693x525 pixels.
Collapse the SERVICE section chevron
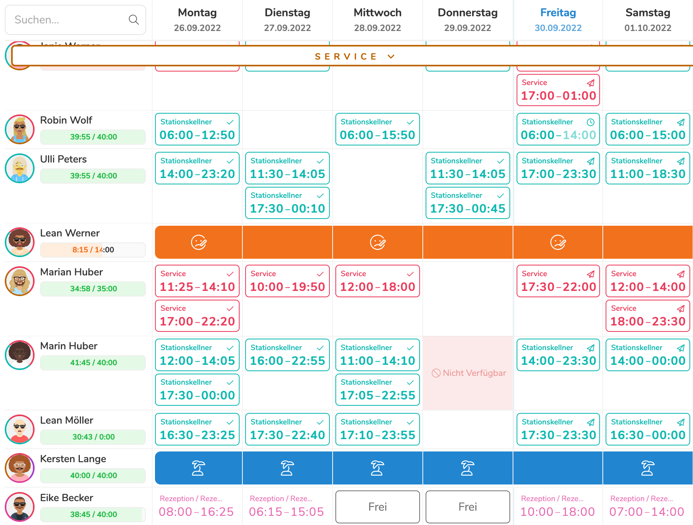391,56
